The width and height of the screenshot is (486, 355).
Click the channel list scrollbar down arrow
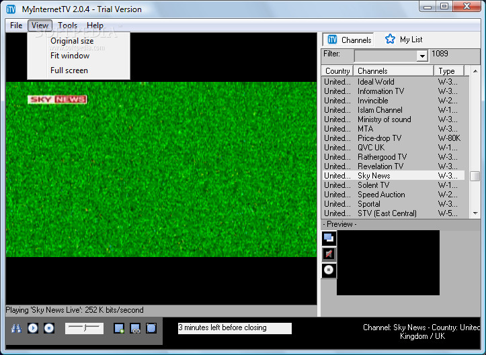pyautogui.click(x=475, y=213)
